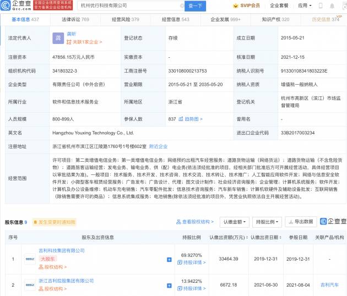Screen dimensions: 347x296
Task: Switch to 法律诉讼 tab
Action: coord(75,19)
